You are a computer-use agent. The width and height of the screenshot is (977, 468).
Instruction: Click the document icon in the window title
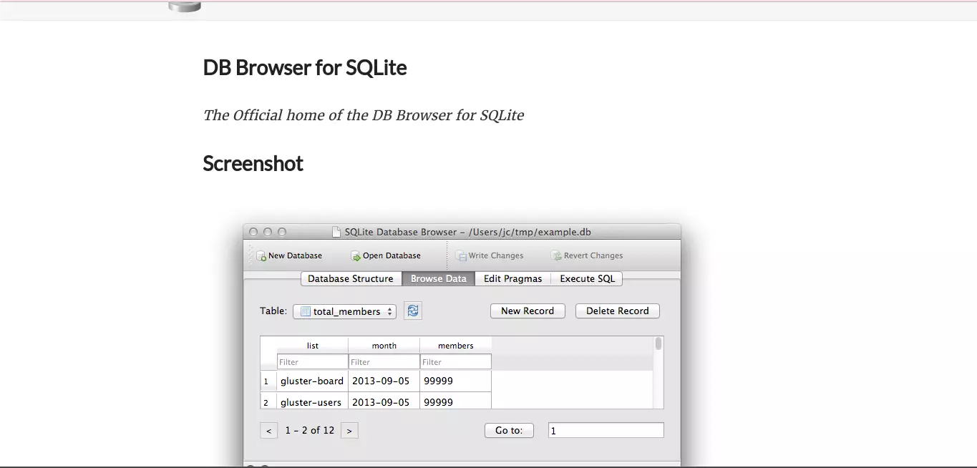(x=336, y=232)
